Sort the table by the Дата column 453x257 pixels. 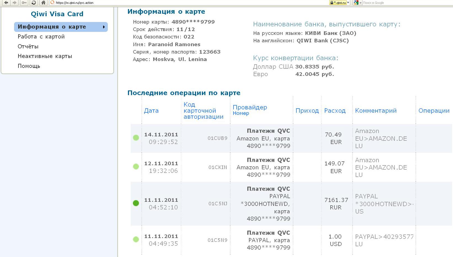click(151, 110)
